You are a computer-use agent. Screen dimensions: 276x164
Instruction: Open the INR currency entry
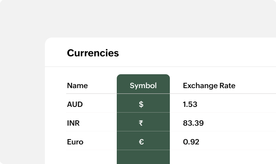pyautogui.click(x=74, y=123)
